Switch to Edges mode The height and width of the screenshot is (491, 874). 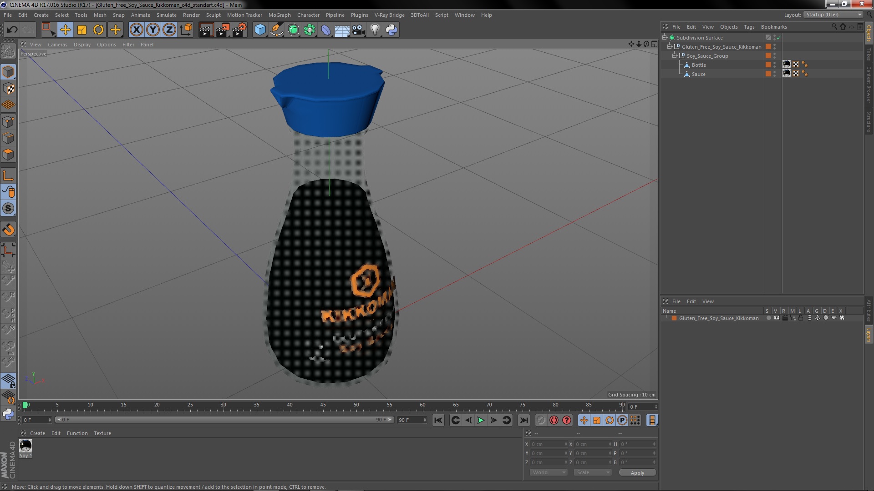8,138
